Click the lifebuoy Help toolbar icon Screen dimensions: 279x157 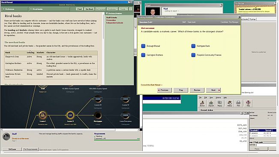pos(248,103)
